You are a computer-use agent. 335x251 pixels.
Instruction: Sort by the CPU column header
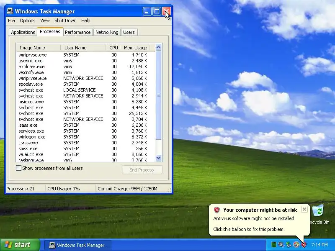(x=113, y=48)
